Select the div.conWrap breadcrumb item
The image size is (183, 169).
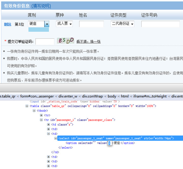(x=92, y=96)
